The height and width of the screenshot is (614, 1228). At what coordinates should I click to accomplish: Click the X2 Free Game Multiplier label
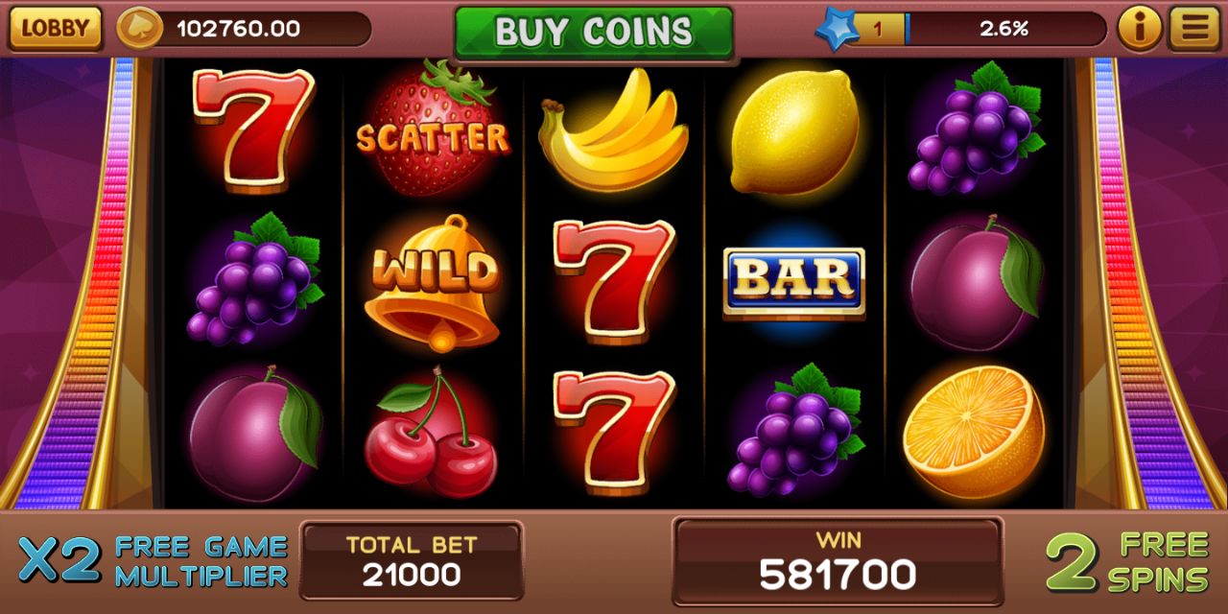[x=153, y=561]
